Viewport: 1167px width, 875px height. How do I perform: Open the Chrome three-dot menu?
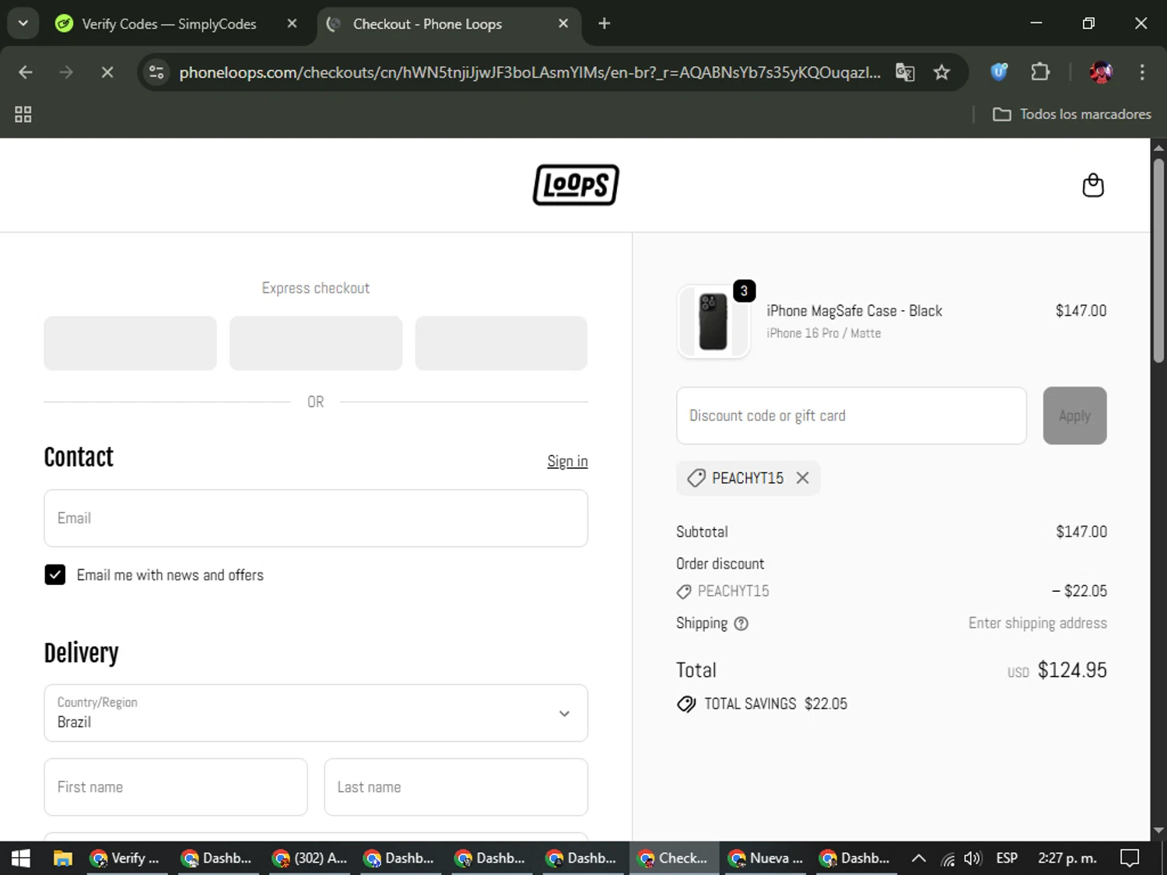coord(1142,72)
